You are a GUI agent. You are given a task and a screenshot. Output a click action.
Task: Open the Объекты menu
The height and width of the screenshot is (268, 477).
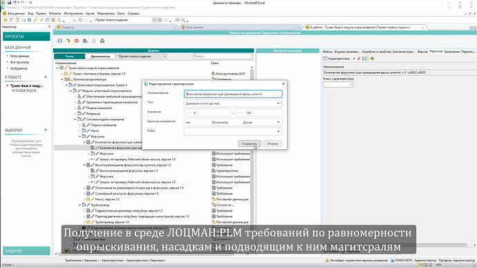point(55,13)
